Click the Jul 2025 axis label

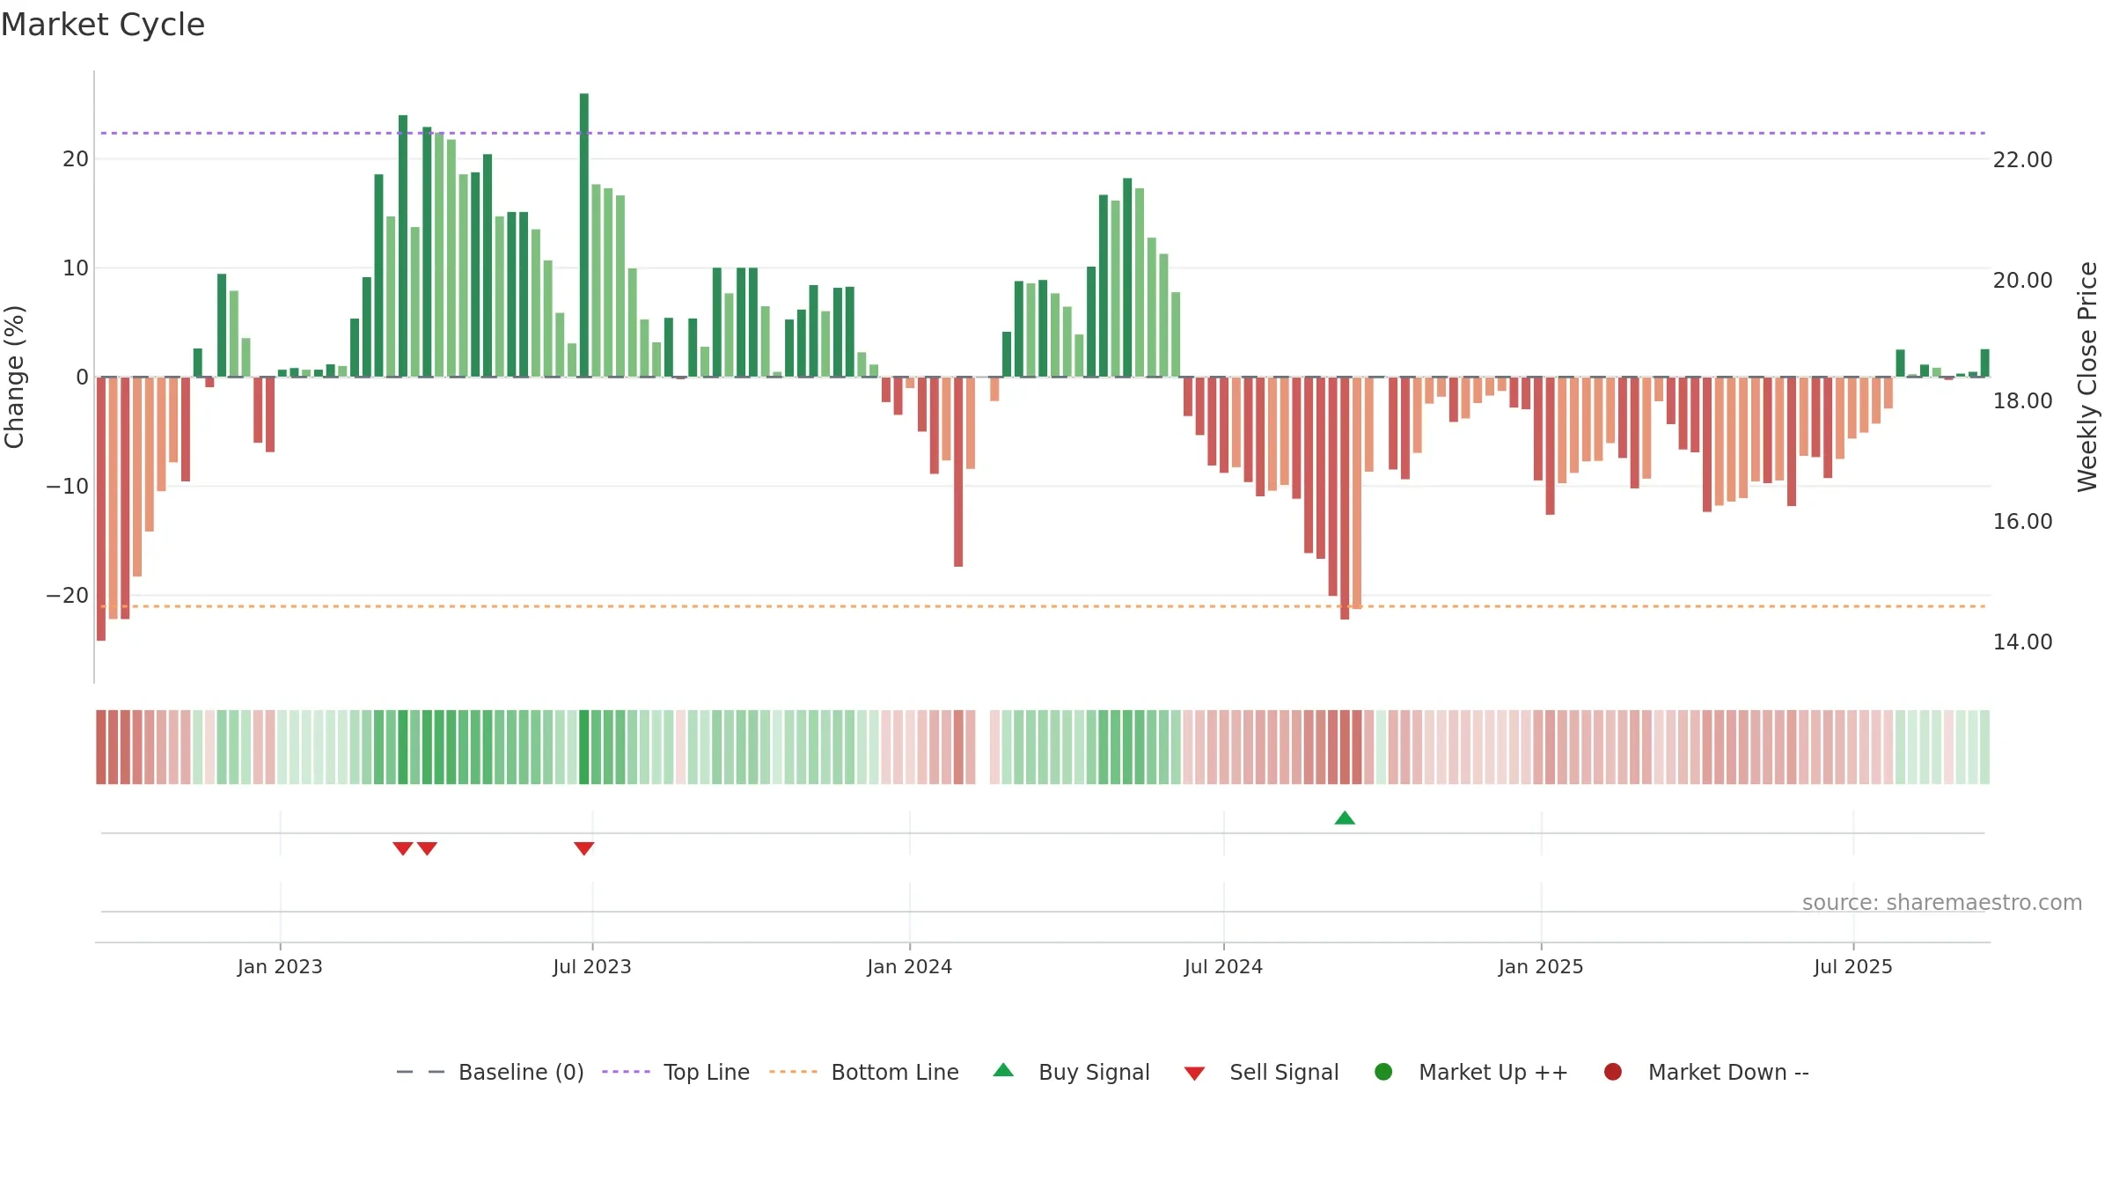1853,966
